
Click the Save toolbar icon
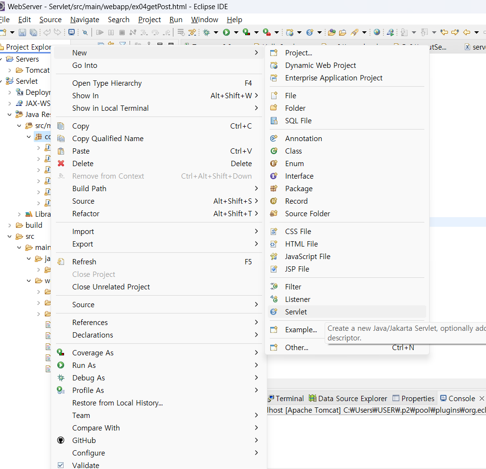(22, 32)
